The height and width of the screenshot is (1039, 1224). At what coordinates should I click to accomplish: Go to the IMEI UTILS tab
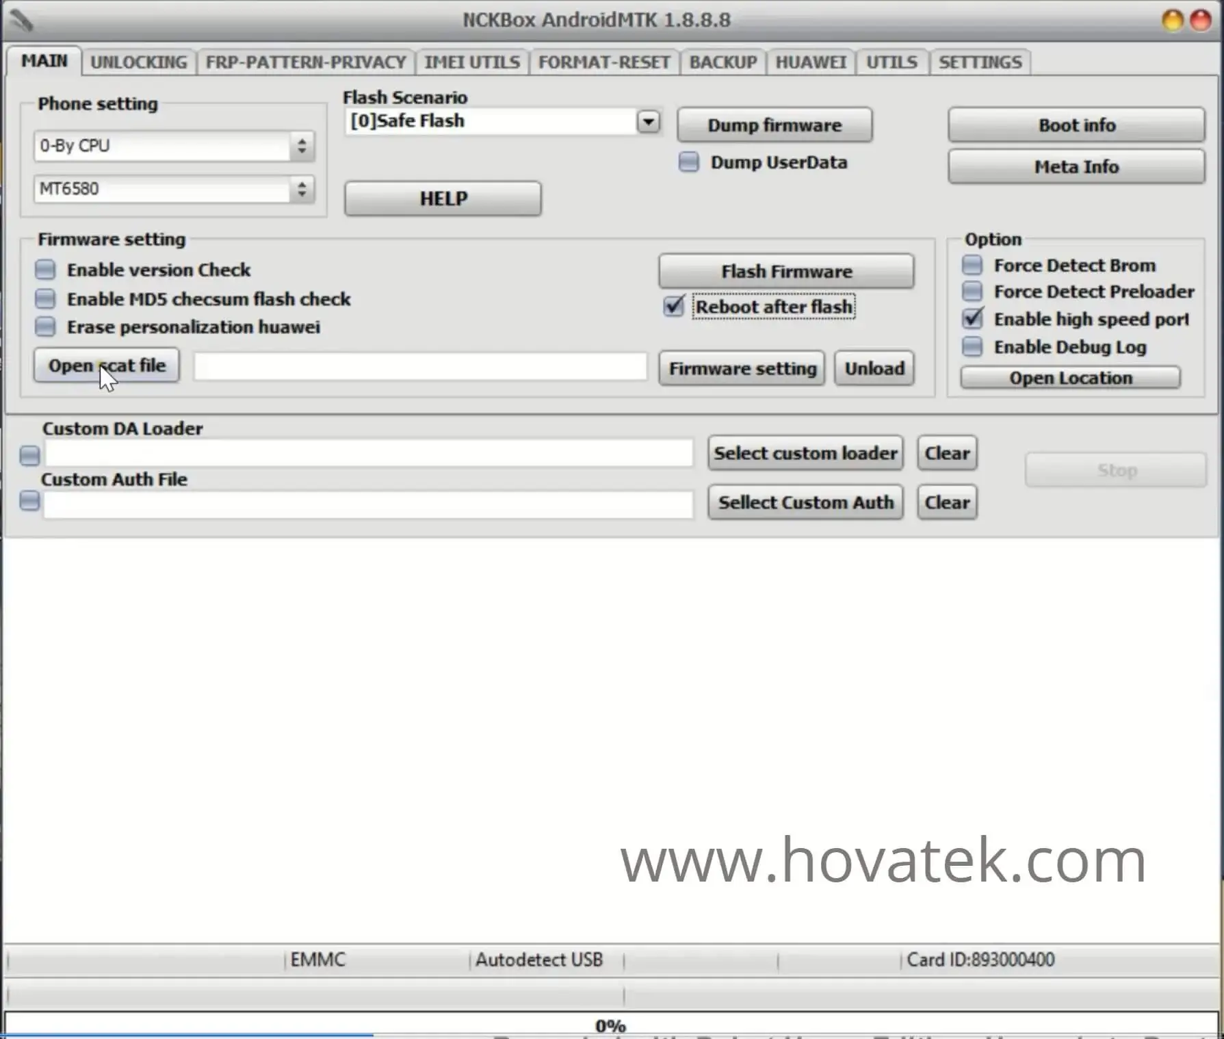pos(472,62)
